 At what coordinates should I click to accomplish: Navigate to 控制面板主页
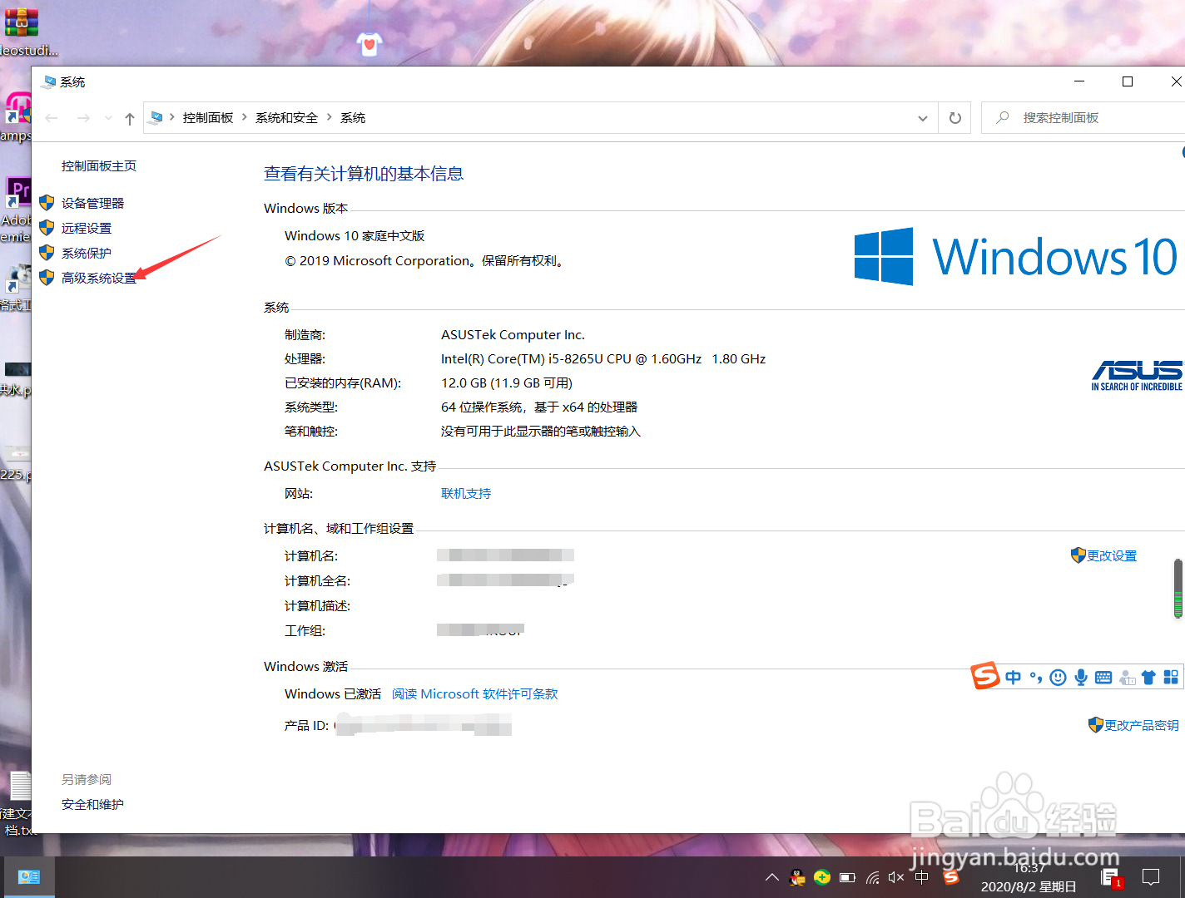(x=99, y=165)
